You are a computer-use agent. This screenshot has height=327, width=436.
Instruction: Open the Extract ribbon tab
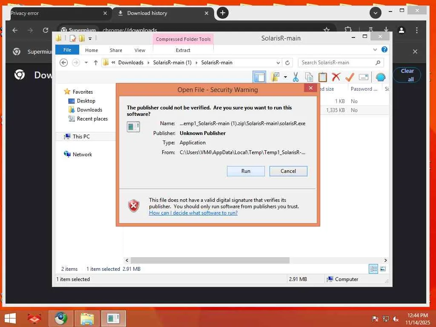183,50
